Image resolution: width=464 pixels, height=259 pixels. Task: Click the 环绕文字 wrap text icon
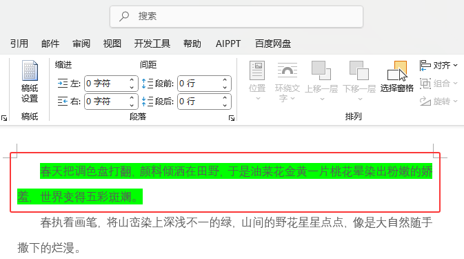pyautogui.click(x=287, y=70)
